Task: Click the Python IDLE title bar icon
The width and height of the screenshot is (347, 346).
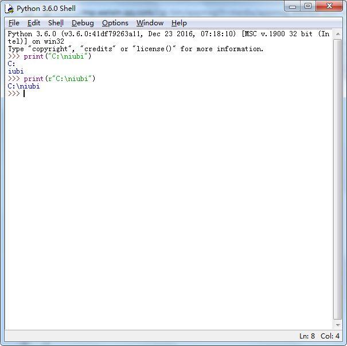Action: (10, 9)
